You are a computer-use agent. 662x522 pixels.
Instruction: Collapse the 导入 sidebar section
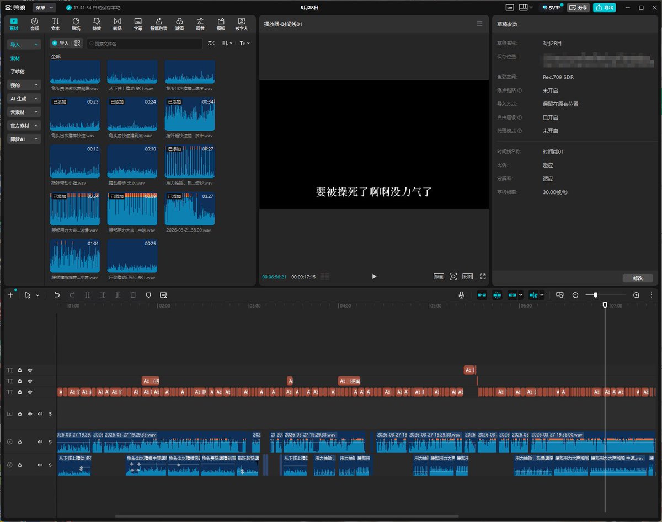(24, 45)
